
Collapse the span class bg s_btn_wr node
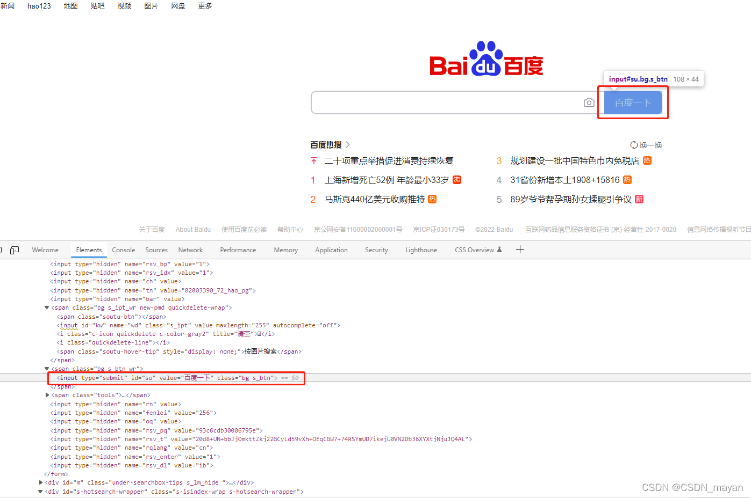(x=47, y=369)
